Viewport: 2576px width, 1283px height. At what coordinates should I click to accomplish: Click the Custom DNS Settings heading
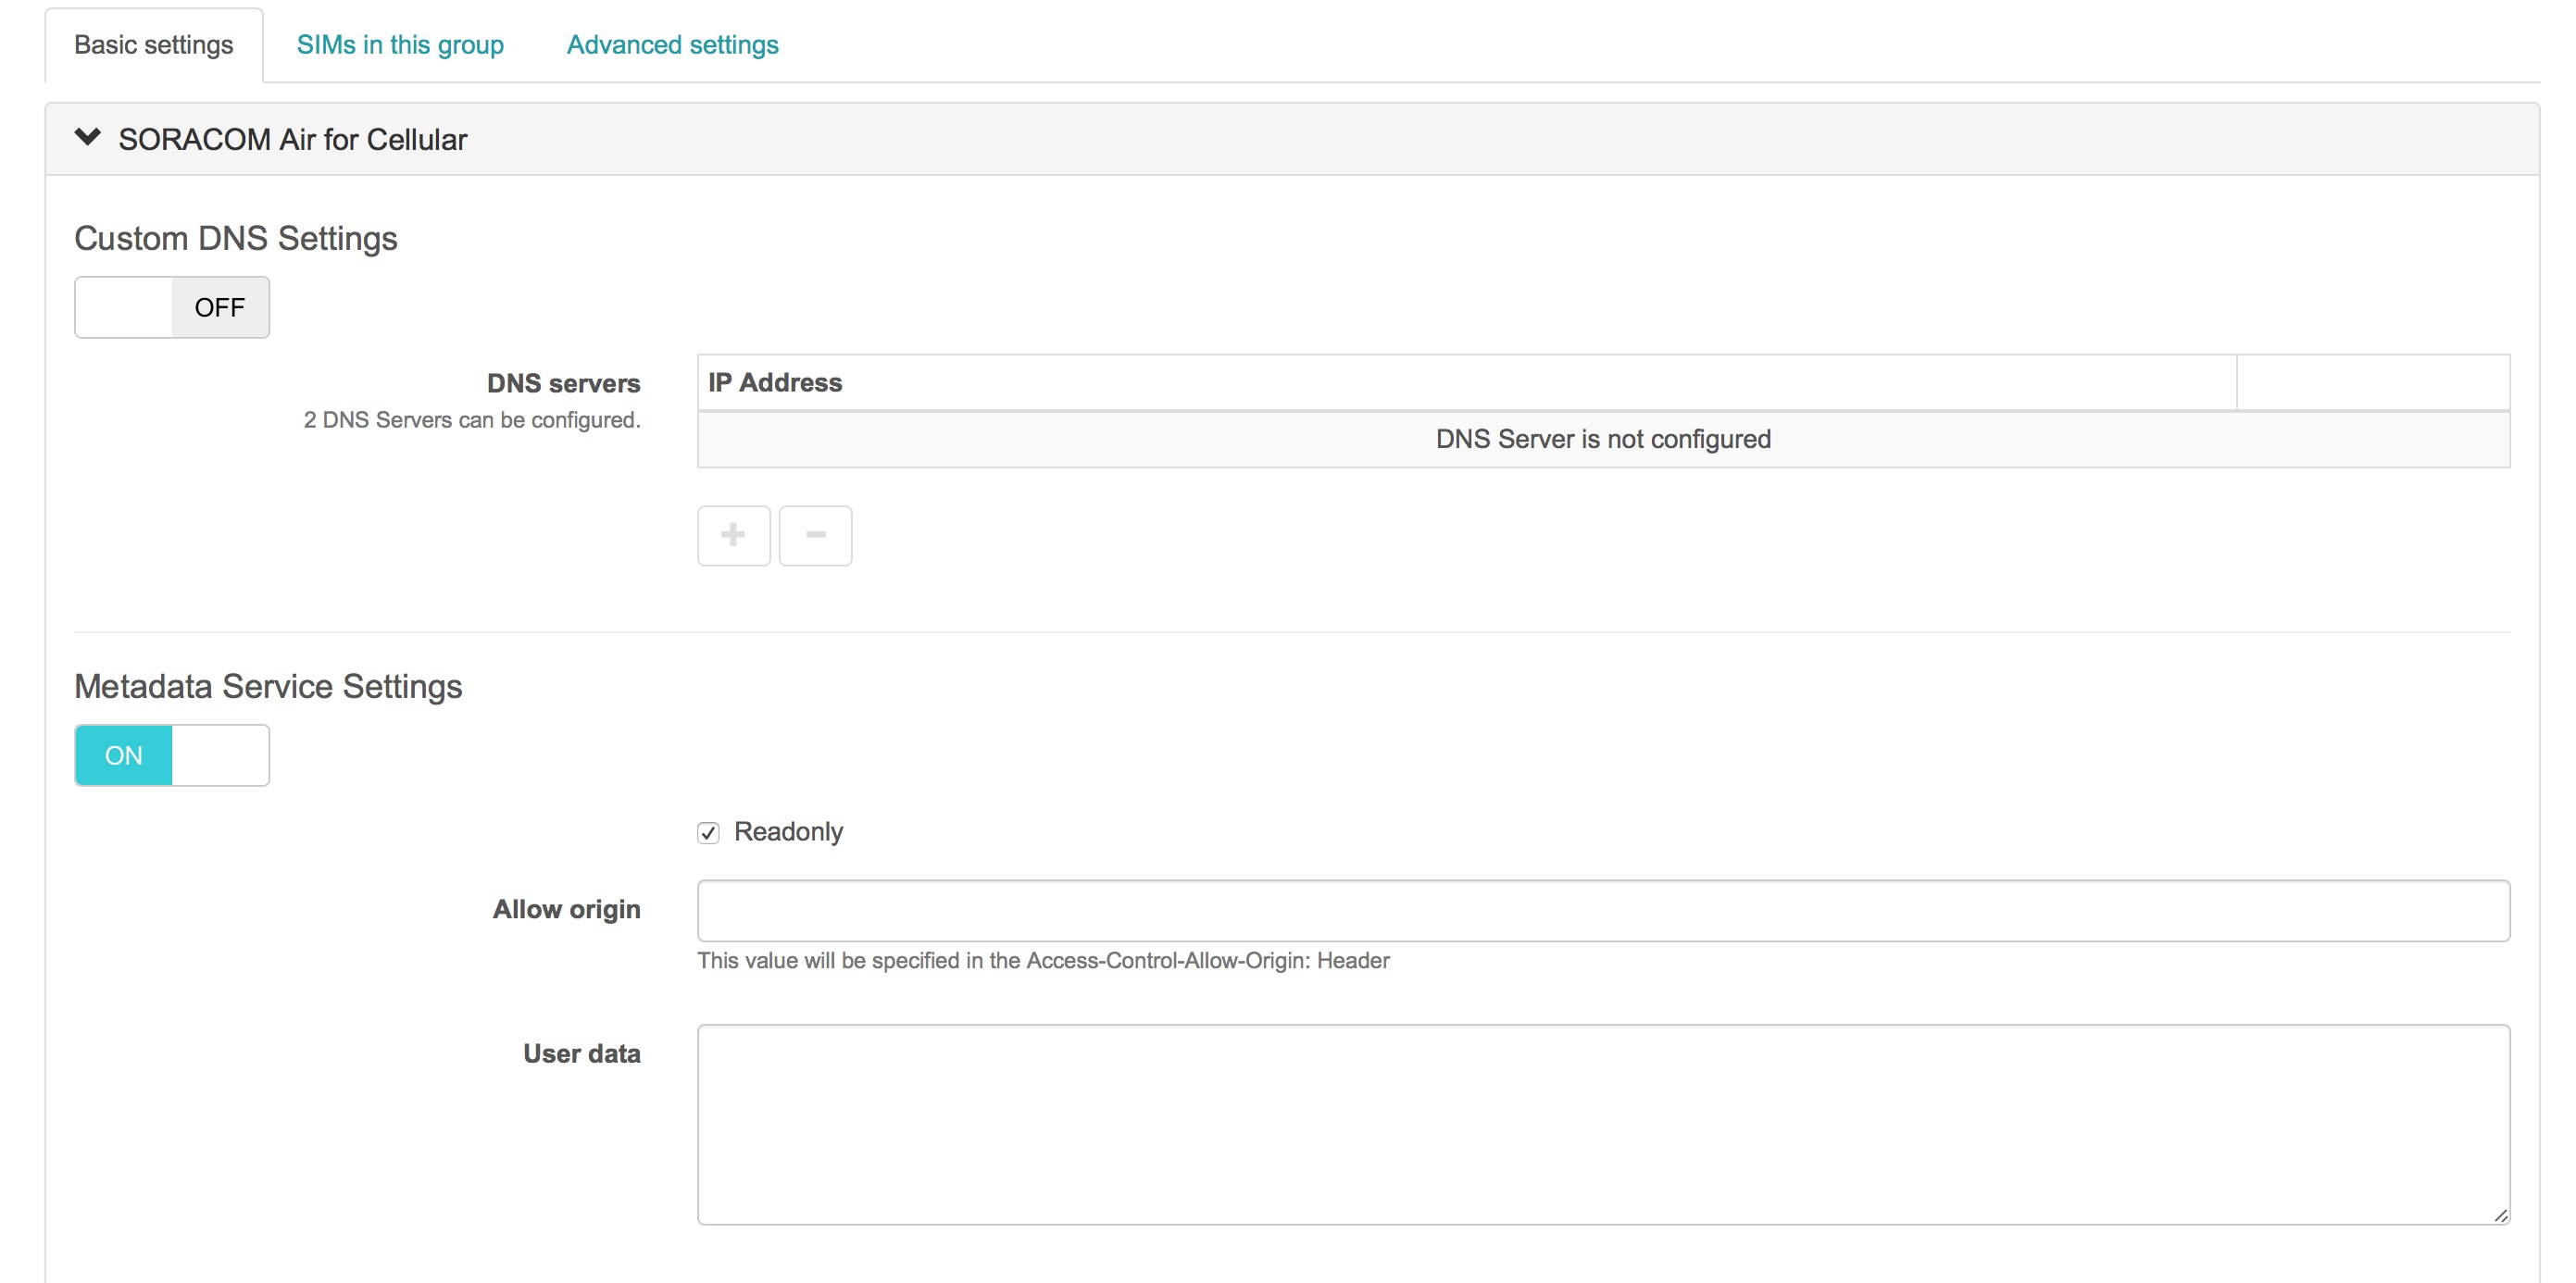236,238
